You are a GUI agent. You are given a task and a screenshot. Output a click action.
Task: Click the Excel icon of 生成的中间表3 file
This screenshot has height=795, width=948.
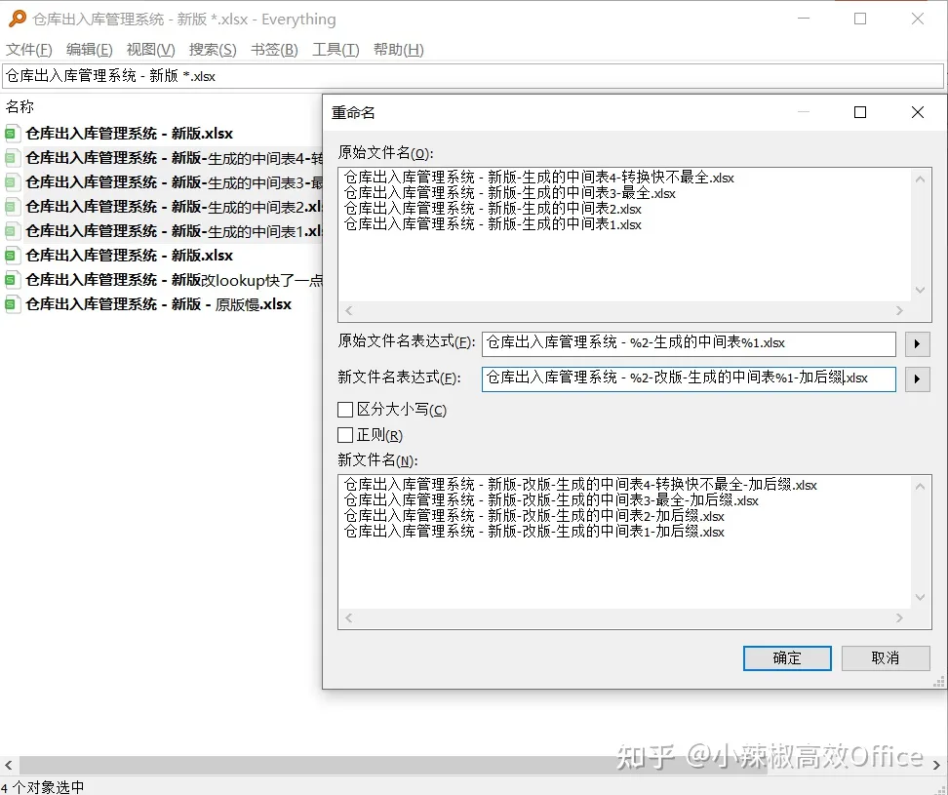(12, 182)
